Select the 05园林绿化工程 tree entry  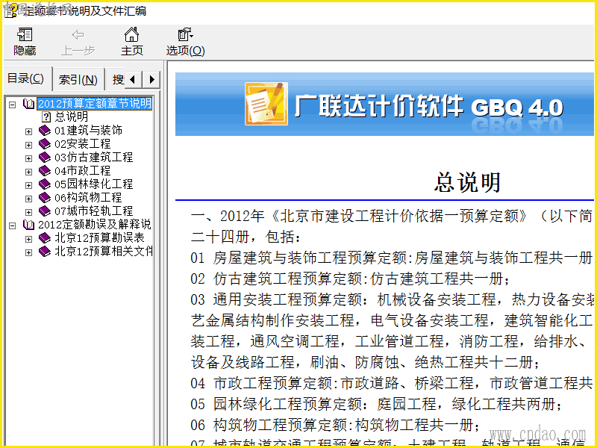pyautogui.click(x=94, y=184)
